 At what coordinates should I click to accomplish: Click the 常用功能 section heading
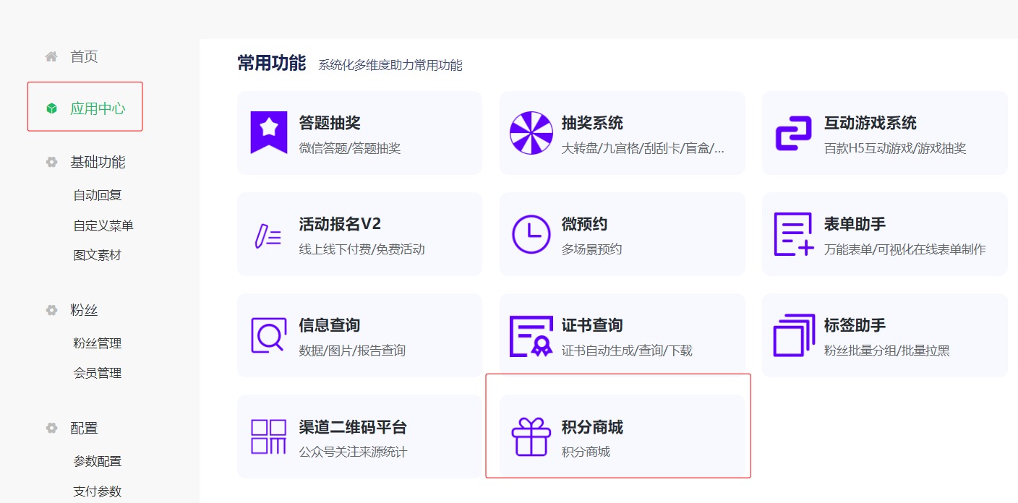coord(272,63)
